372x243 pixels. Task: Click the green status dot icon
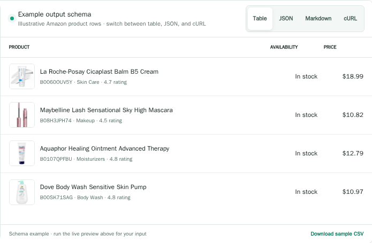pos(12,19)
